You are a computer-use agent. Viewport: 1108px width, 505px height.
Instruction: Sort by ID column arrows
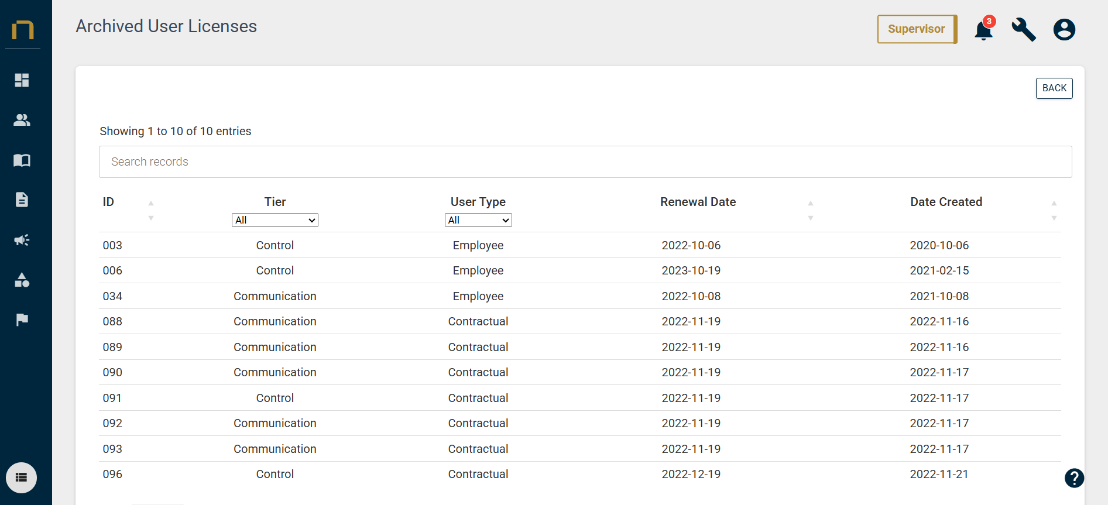coord(150,210)
